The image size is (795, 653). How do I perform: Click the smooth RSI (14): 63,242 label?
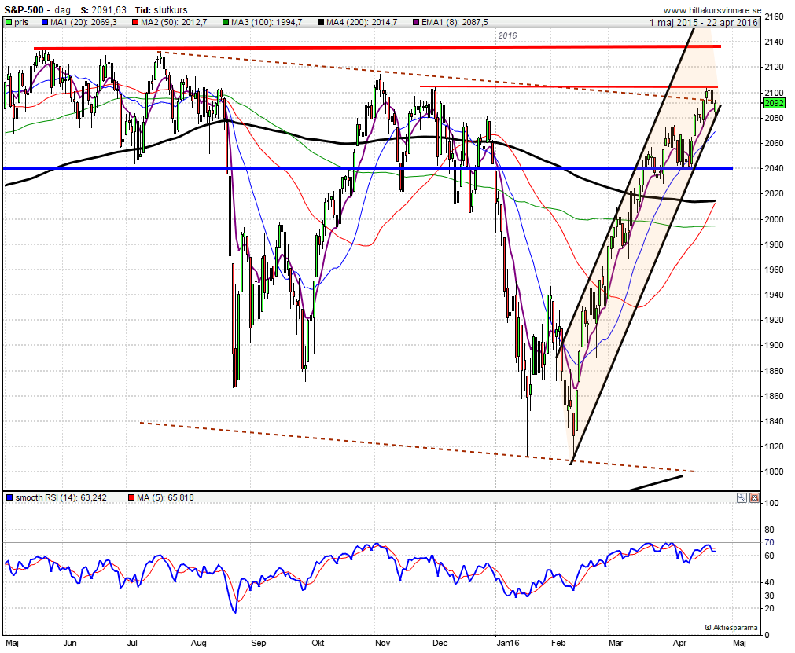61,498
